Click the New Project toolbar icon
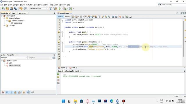 pos(7,8)
